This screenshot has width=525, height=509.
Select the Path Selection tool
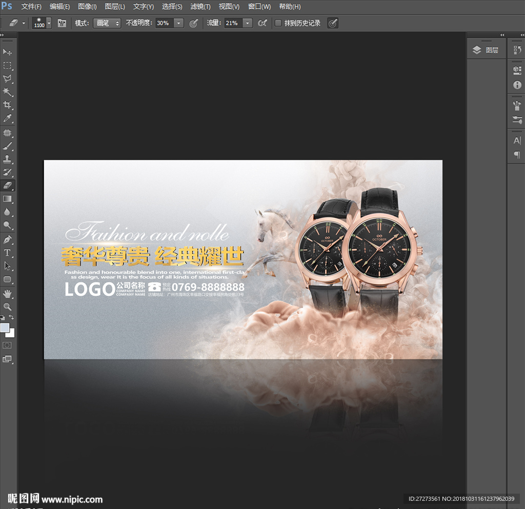coord(7,266)
